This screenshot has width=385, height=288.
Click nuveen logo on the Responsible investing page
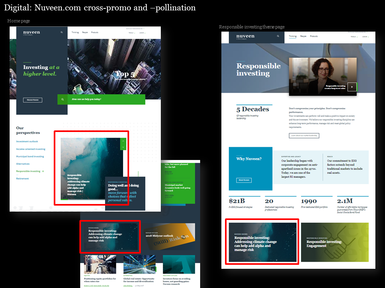pyautogui.click(x=245, y=36)
